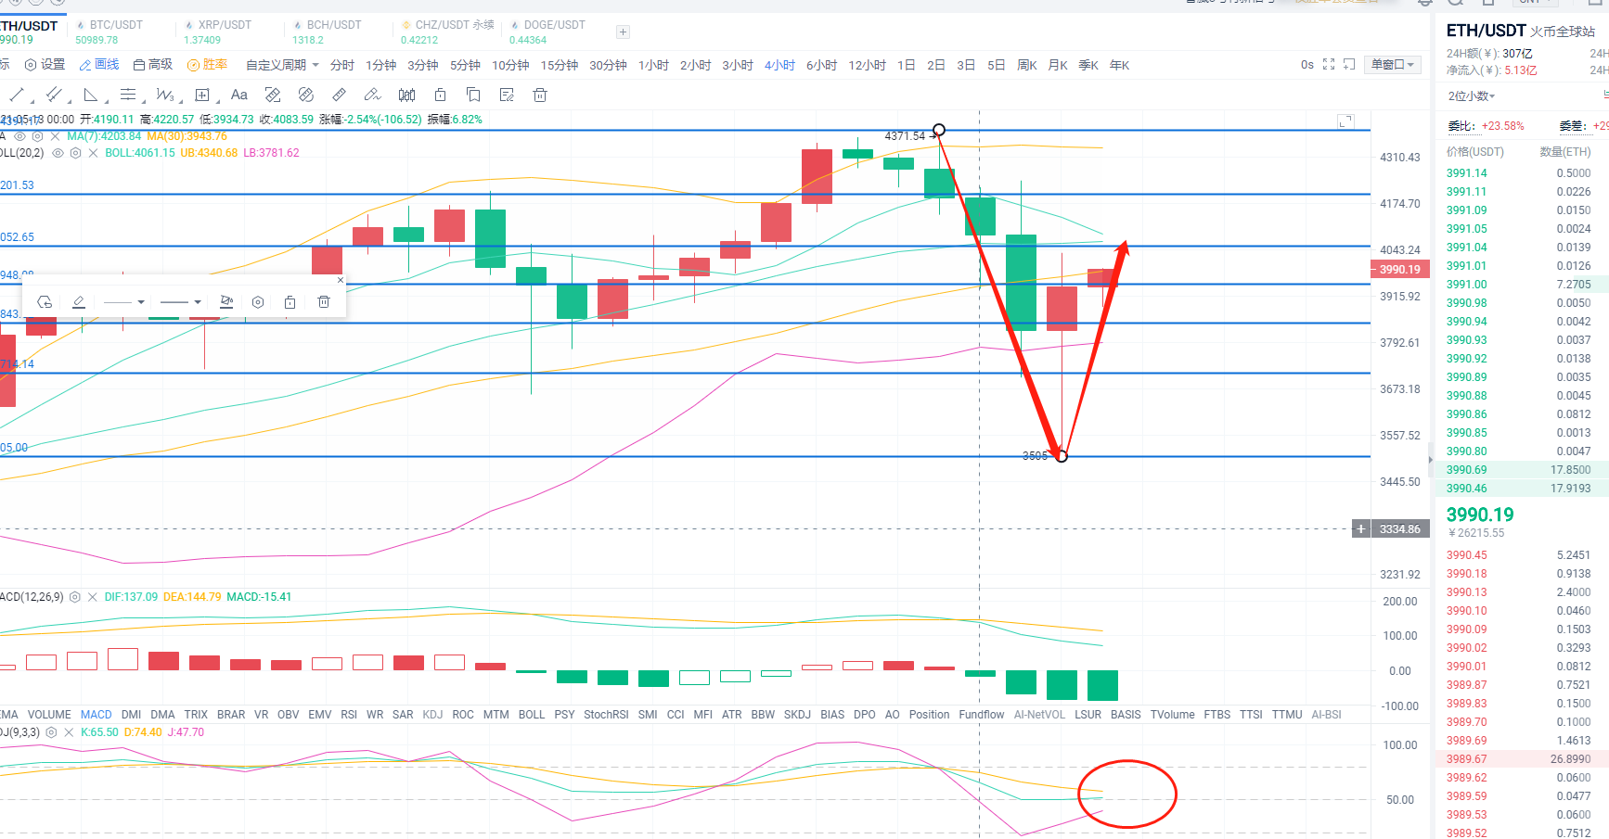The height and width of the screenshot is (839, 1609).
Task: Switch sub-indicator to VOLUME
Action: click(49, 715)
